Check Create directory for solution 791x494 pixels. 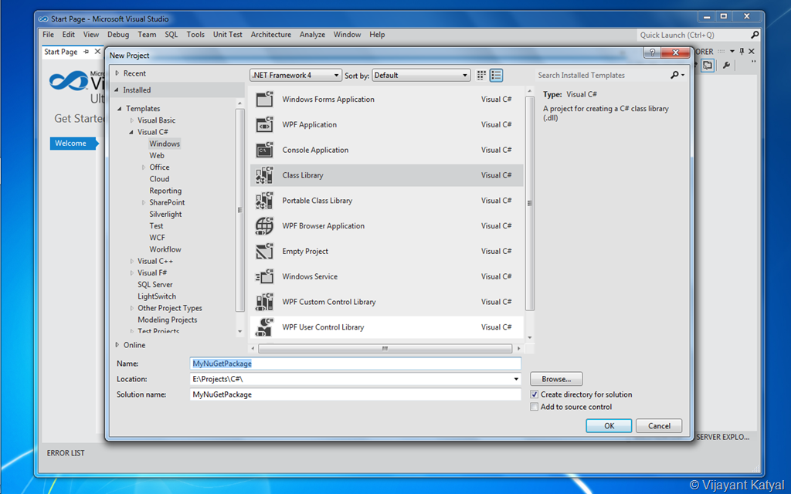click(x=535, y=394)
